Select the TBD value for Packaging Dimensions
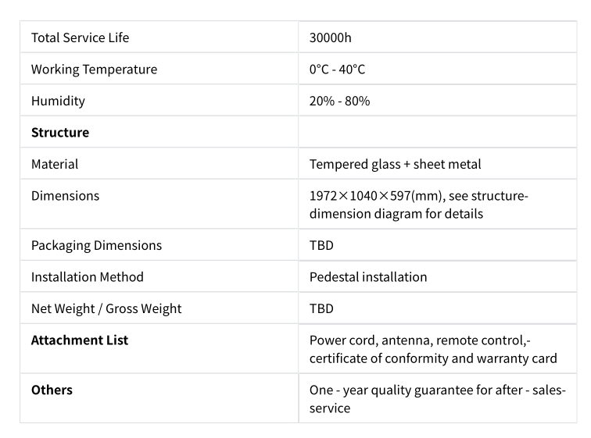Screen dimensions: 591x438 coord(321,245)
